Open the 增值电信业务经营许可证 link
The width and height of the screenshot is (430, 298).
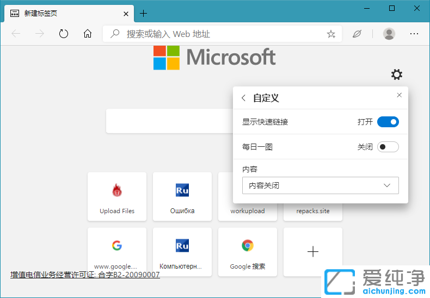[x=85, y=275]
